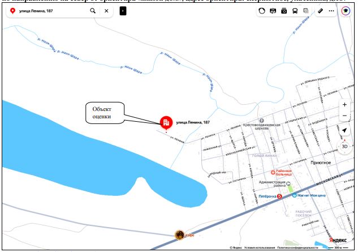Open the Яндекс logo link
Image resolution: width=358 pixels, height=252 pixels.
[x=338, y=240]
